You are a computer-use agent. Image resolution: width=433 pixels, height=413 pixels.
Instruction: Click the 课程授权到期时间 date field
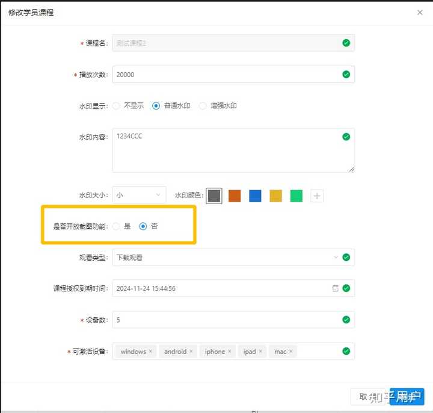(233, 288)
